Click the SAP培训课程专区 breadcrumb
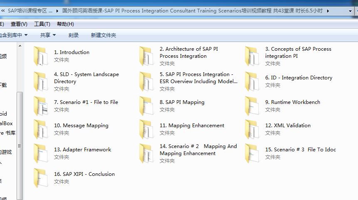The image size is (358, 200). 30,11
